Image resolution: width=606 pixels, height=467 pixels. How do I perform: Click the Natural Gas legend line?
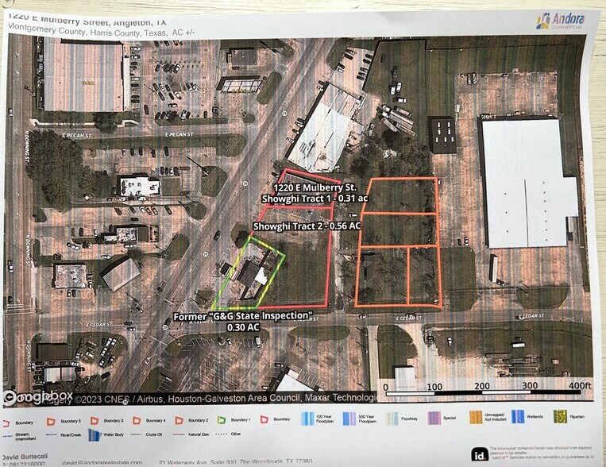pyautogui.click(x=179, y=434)
